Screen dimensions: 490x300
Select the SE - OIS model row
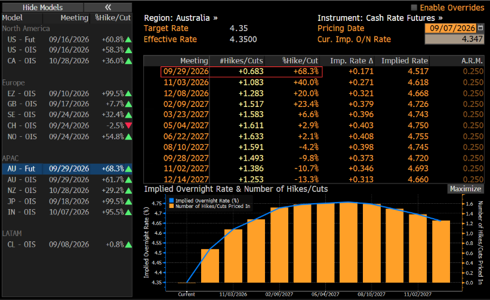(67, 115)
